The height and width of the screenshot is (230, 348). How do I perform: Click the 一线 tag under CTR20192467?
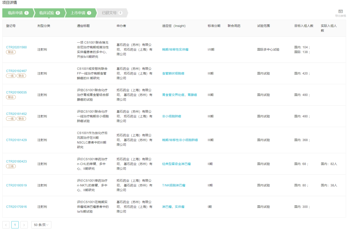[x=11, y=76]
